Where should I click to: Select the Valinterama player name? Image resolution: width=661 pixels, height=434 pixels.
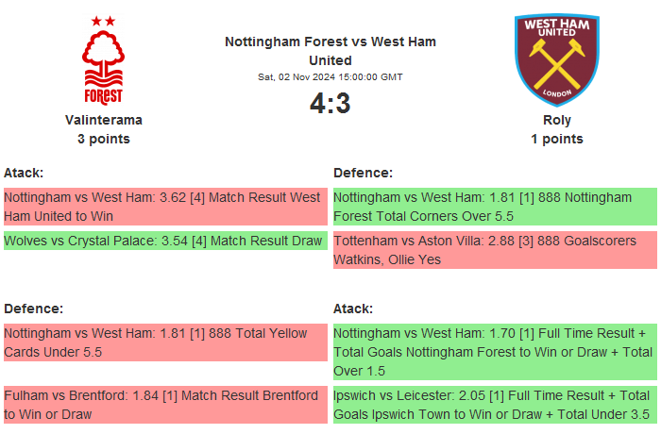pyautogui.click(x=104, y=120)
